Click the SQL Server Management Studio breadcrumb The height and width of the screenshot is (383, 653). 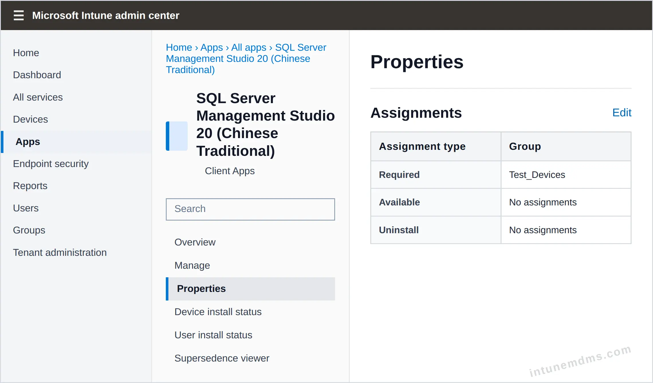(x=246, y=58)
